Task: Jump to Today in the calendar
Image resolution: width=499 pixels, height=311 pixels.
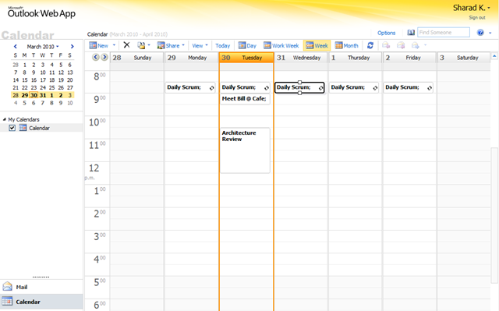Action: (x=222, y=45)
